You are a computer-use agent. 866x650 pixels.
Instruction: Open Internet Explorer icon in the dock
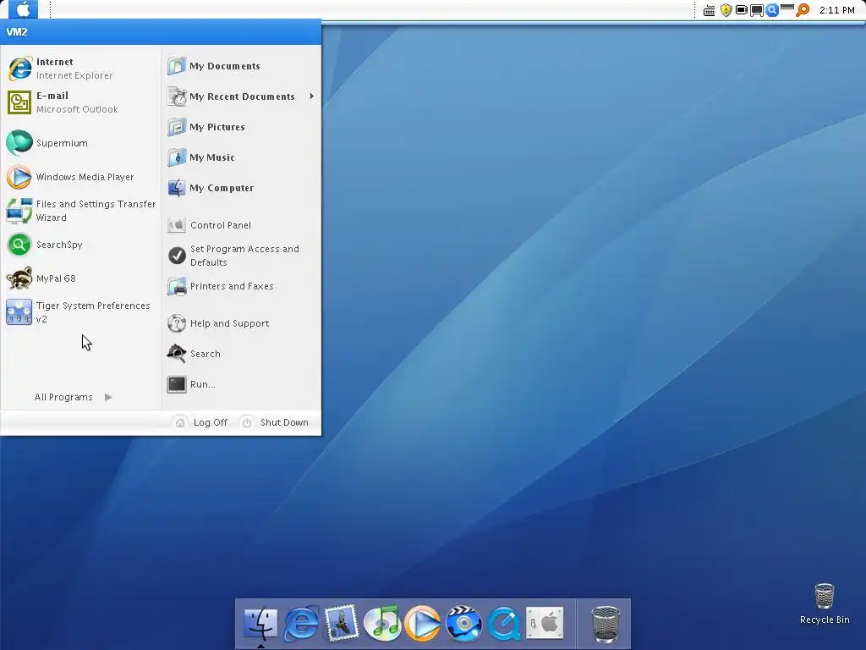pyautogui.click(x=301, y=623)
